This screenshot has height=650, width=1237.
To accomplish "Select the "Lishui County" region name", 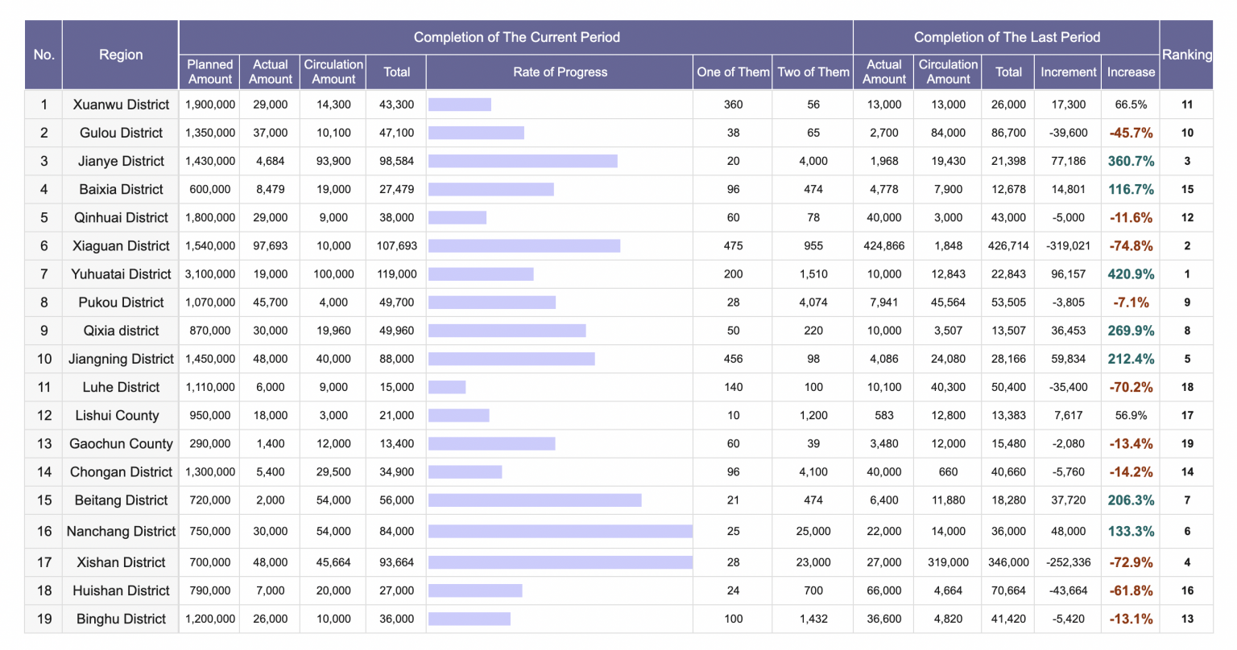I will tap(120, 415).
